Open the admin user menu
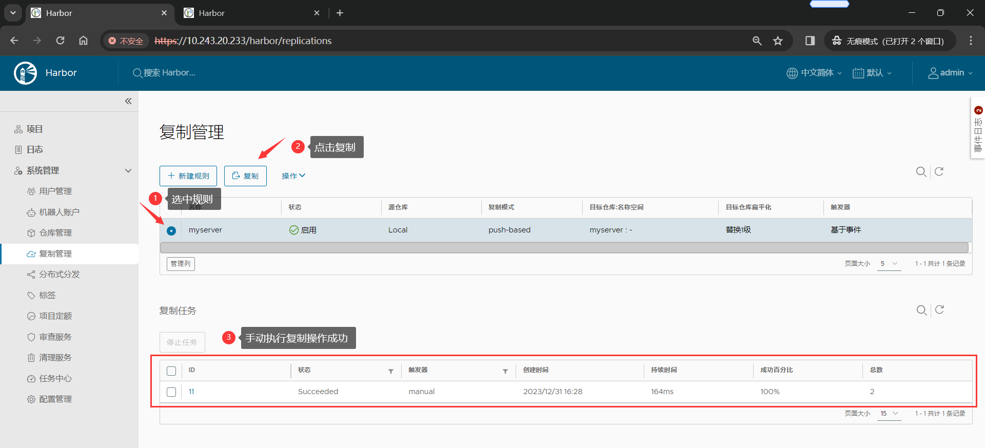This screenshot has height=448, width=985. (x=950, y=73)
